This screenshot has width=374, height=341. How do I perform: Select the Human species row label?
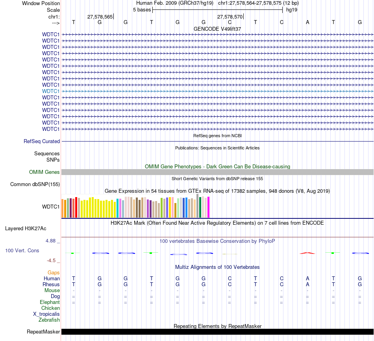point(52,279)
